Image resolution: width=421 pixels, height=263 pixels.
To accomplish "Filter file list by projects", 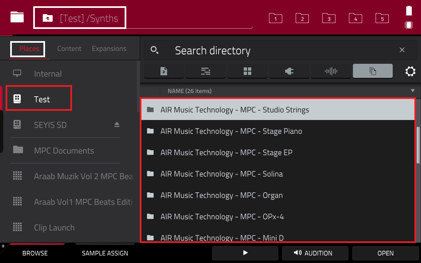I will point(164,71).
